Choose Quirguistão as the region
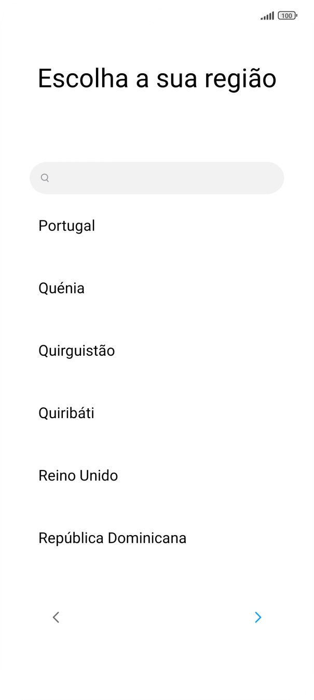 coord(76,351)
